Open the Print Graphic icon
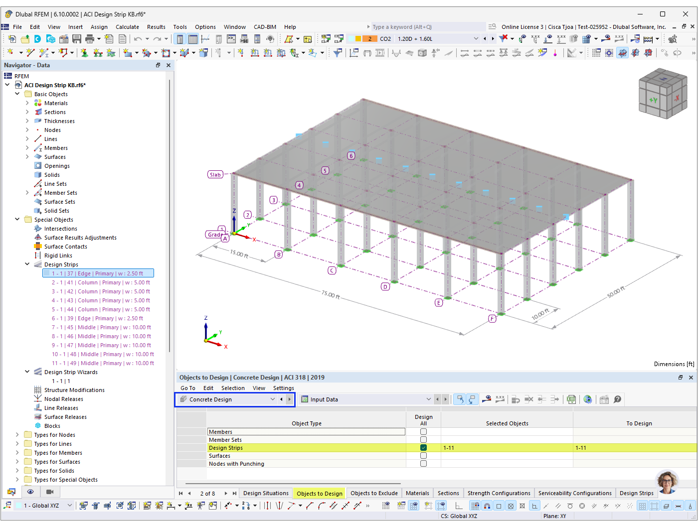 pos(90,38)
